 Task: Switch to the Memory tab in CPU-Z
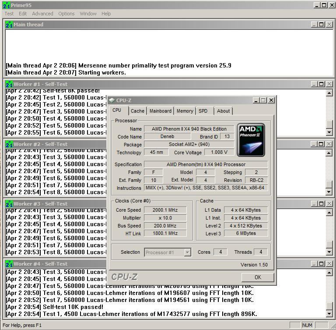185,111
